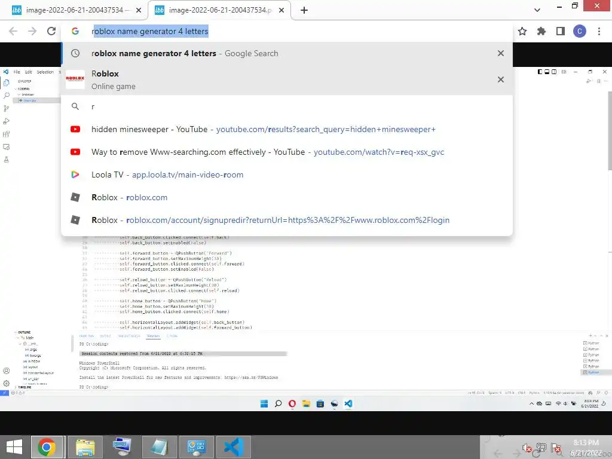Image resolution: width=612 pixels, height=459 pixels.
Task: Open the VS Code Testing flask icon
Action: click(6, 160)
